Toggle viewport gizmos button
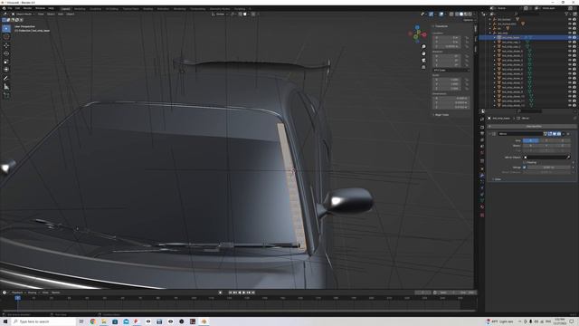 (431, 14)
